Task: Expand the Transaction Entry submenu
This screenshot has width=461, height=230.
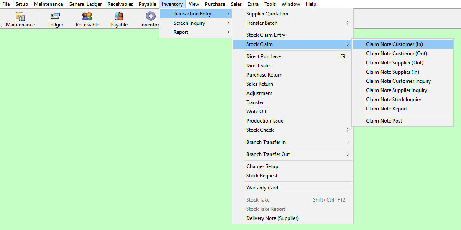Action: (196, 14)
